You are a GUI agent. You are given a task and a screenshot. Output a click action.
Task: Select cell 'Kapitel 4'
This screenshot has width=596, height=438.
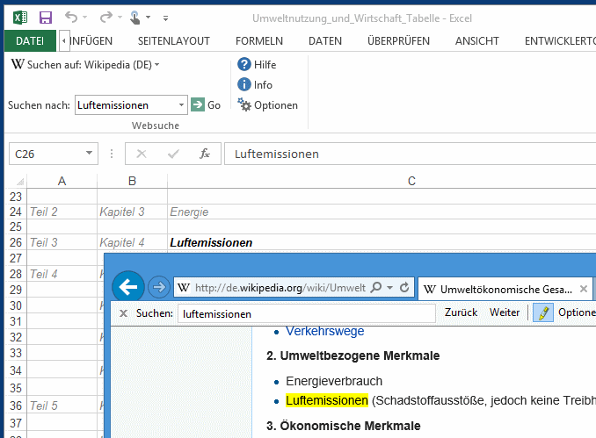click(x=132, y=242)
